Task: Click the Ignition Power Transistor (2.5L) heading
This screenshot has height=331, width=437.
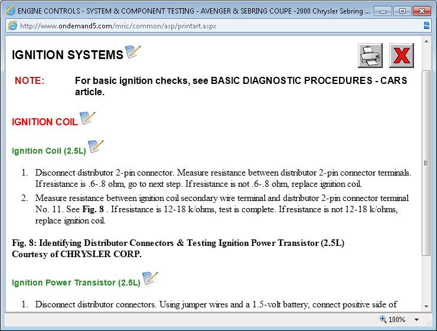Action: pos(76,283)
